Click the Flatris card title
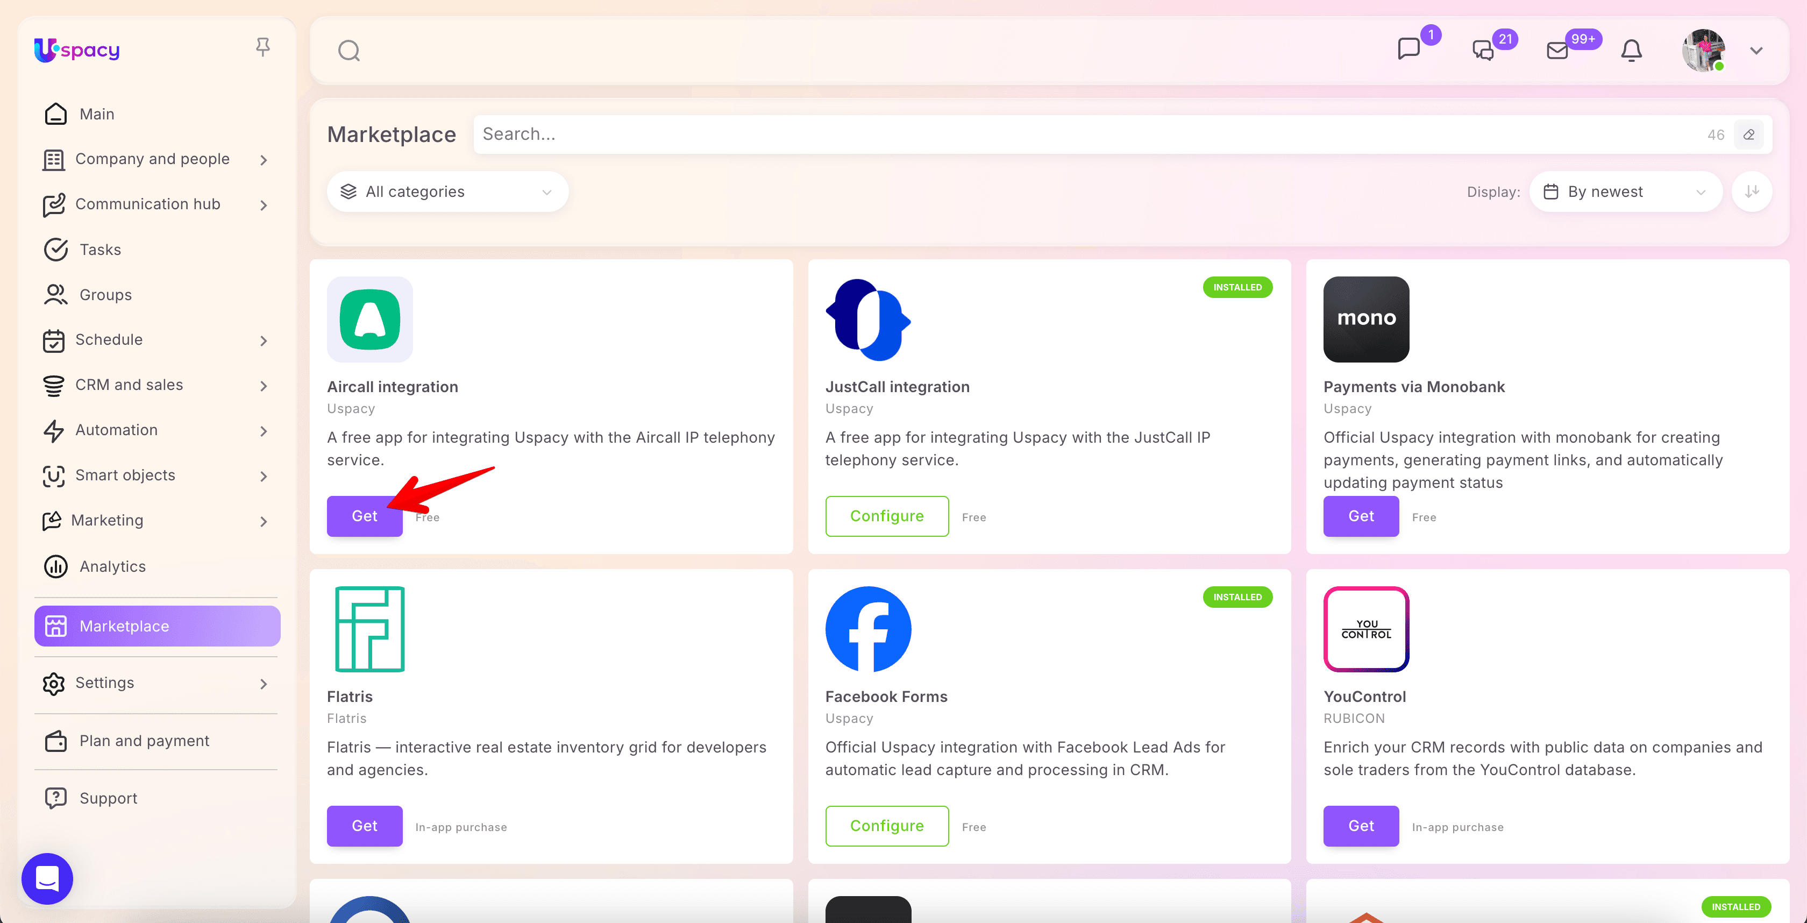The width and height of the screenshot is (1807, 923). tap(350, 697)
